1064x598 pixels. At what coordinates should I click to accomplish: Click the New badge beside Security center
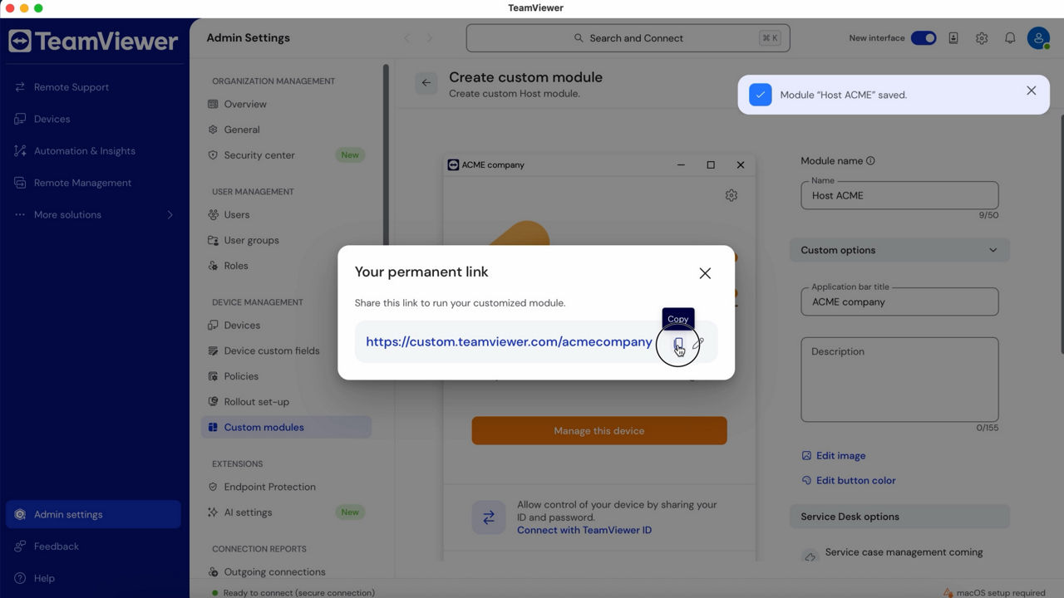(350, 154)
